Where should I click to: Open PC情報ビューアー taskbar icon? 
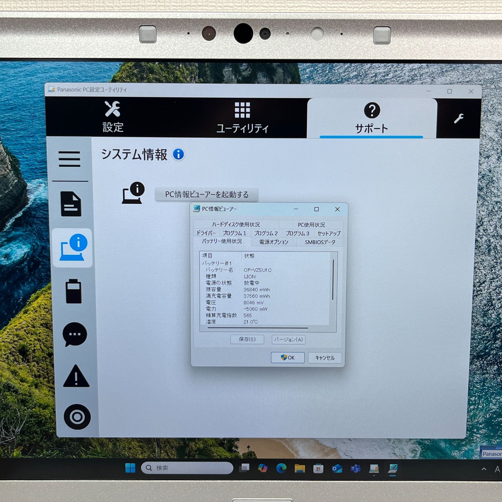[393, 468]
